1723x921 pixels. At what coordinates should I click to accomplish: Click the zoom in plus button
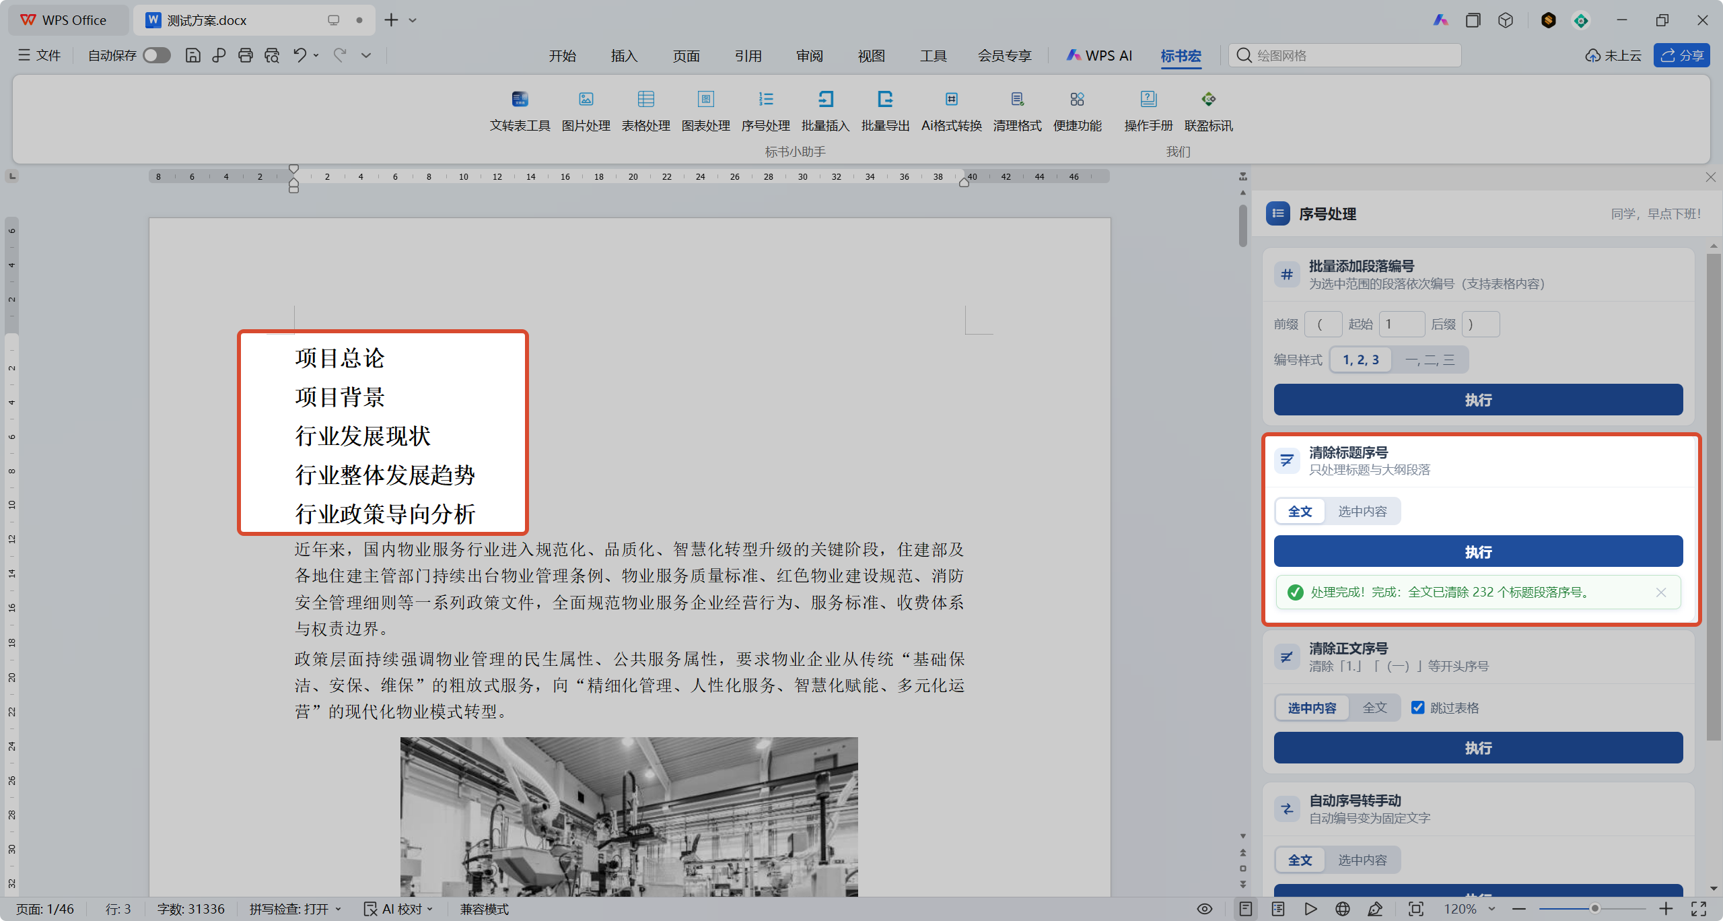[x=1666, y=909]
